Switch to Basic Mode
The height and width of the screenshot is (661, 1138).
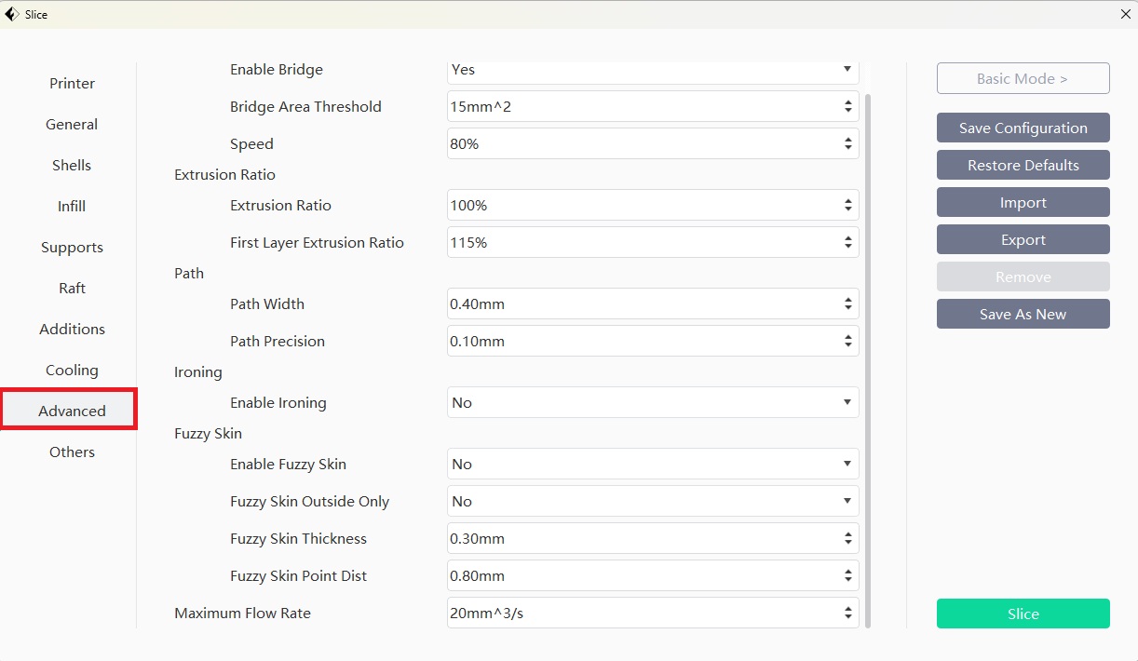coord(1023,79)
